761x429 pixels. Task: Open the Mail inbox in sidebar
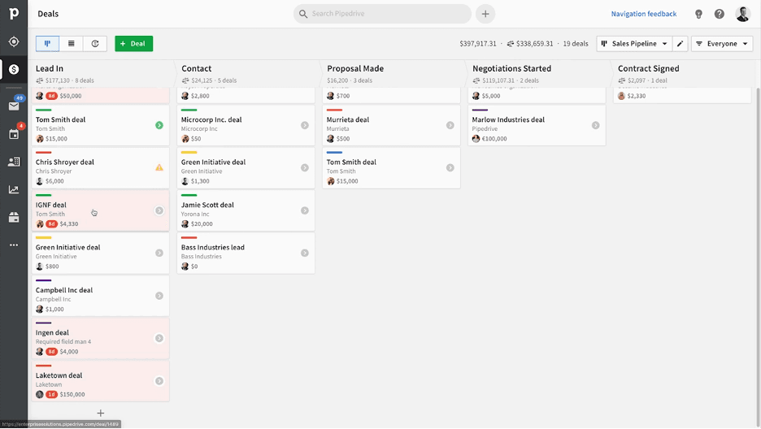(x=14, y=106)
